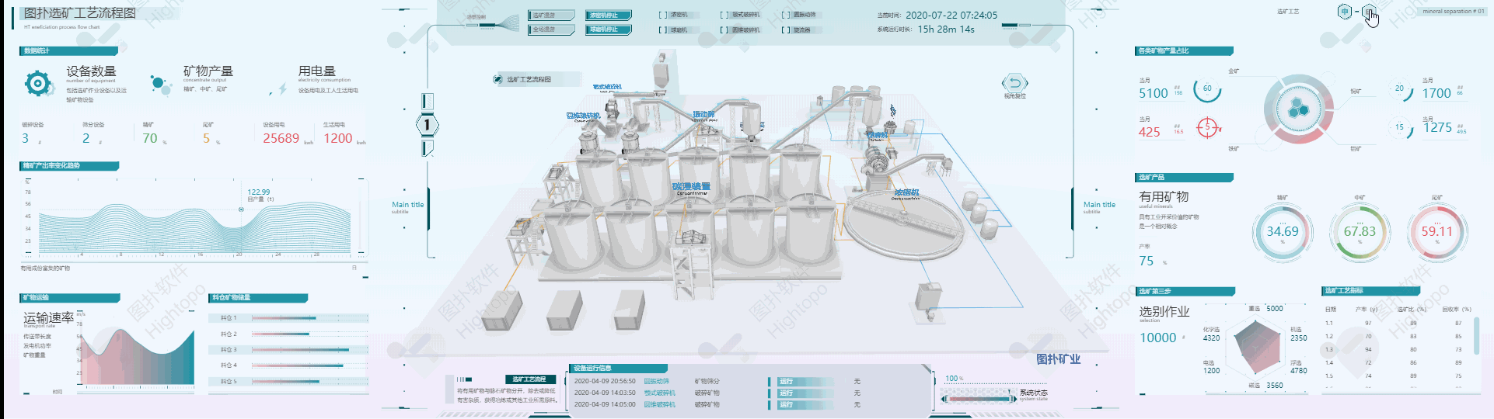Click the 60 percent arc gauge
Image resolution: width=1494 pixels, height=419 pixels.
point(1207,89)
